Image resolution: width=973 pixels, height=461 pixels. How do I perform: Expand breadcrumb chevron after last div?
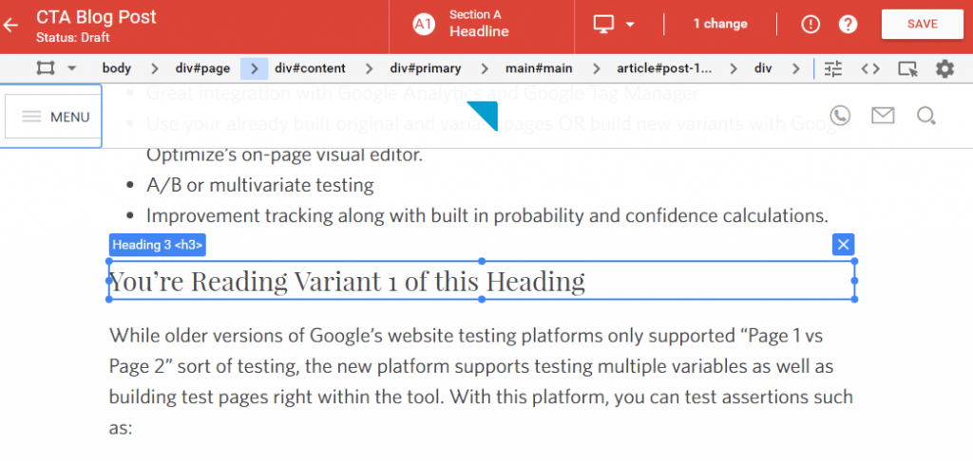point(795,68)
